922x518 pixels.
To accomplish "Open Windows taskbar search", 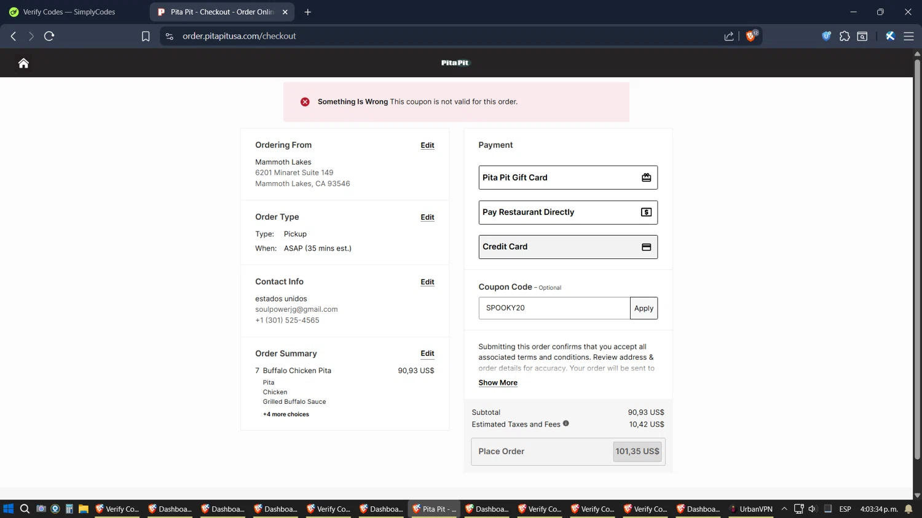I will coord(25,509).
